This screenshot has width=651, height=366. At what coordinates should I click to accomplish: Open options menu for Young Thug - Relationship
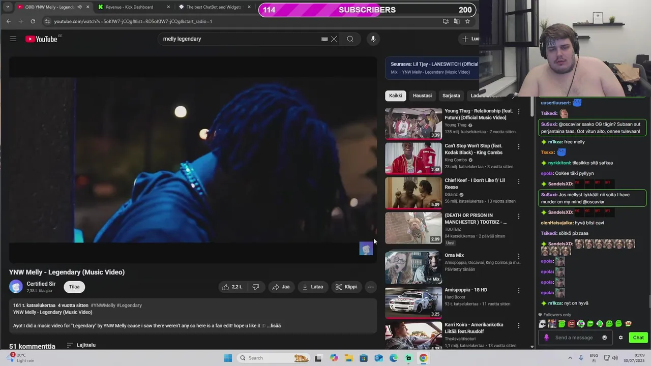tap(519, 112)
